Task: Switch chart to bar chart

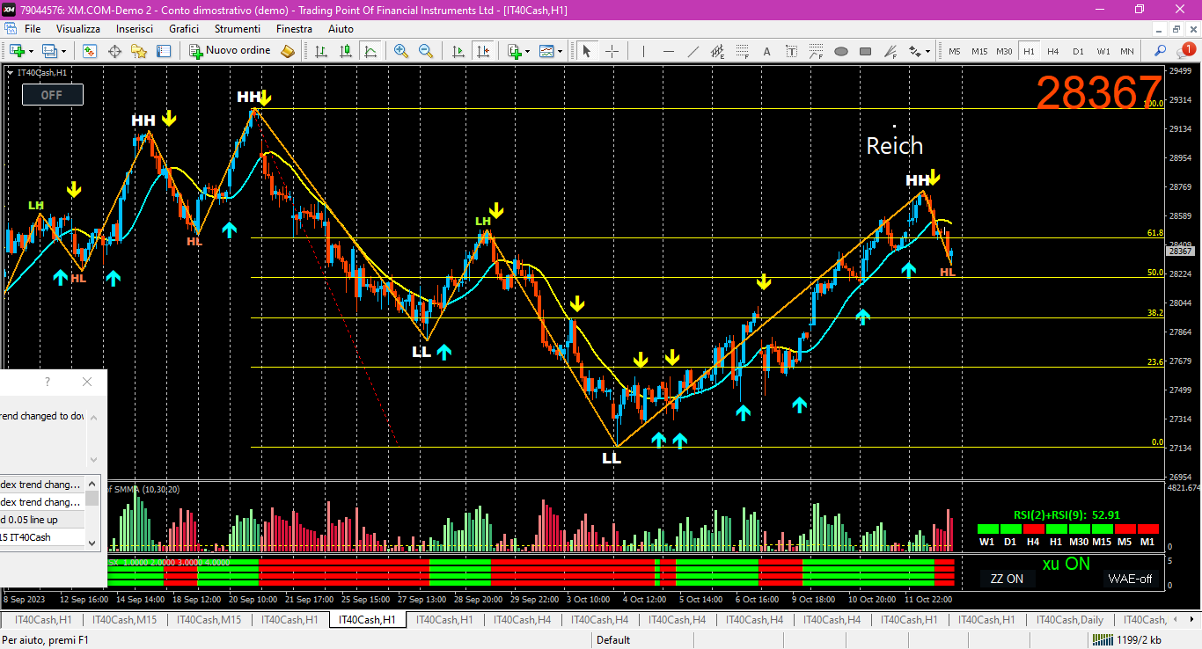Action: [x=321, y=51]
